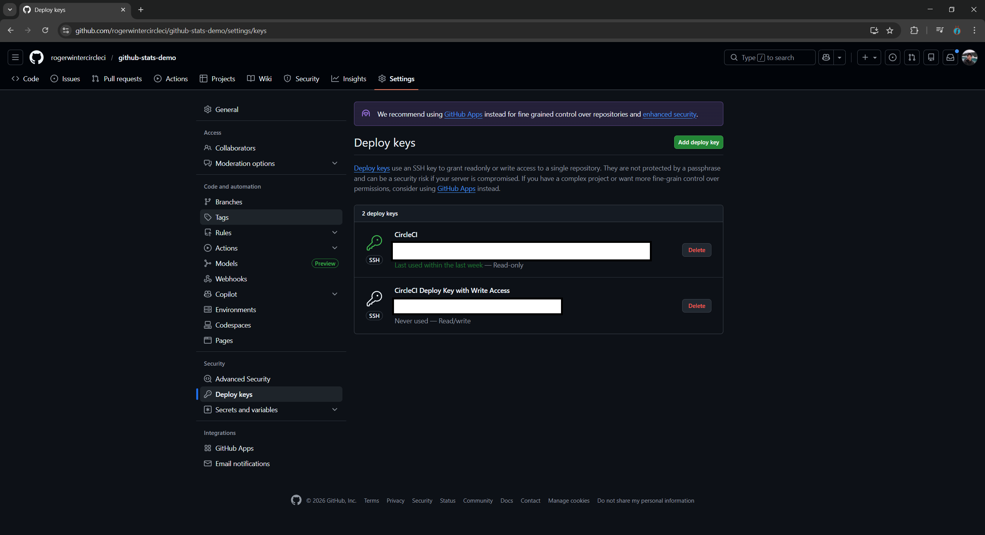
Task: Open GitHub Apps link in the banner
Action: 463,114
